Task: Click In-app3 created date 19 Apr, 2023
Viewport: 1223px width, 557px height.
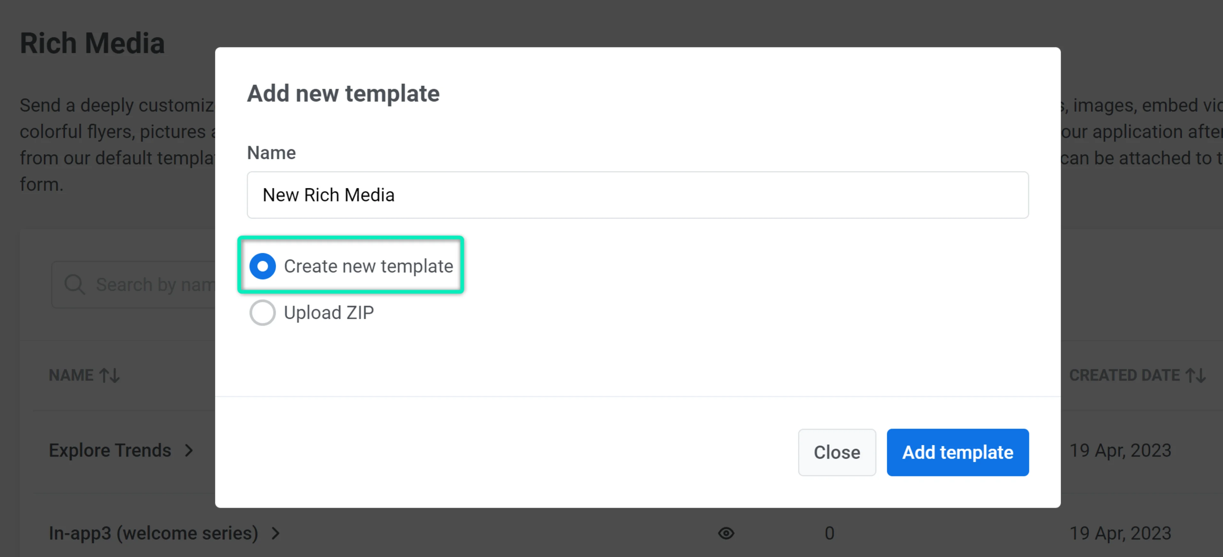Action: click(x=1121, y=533)
